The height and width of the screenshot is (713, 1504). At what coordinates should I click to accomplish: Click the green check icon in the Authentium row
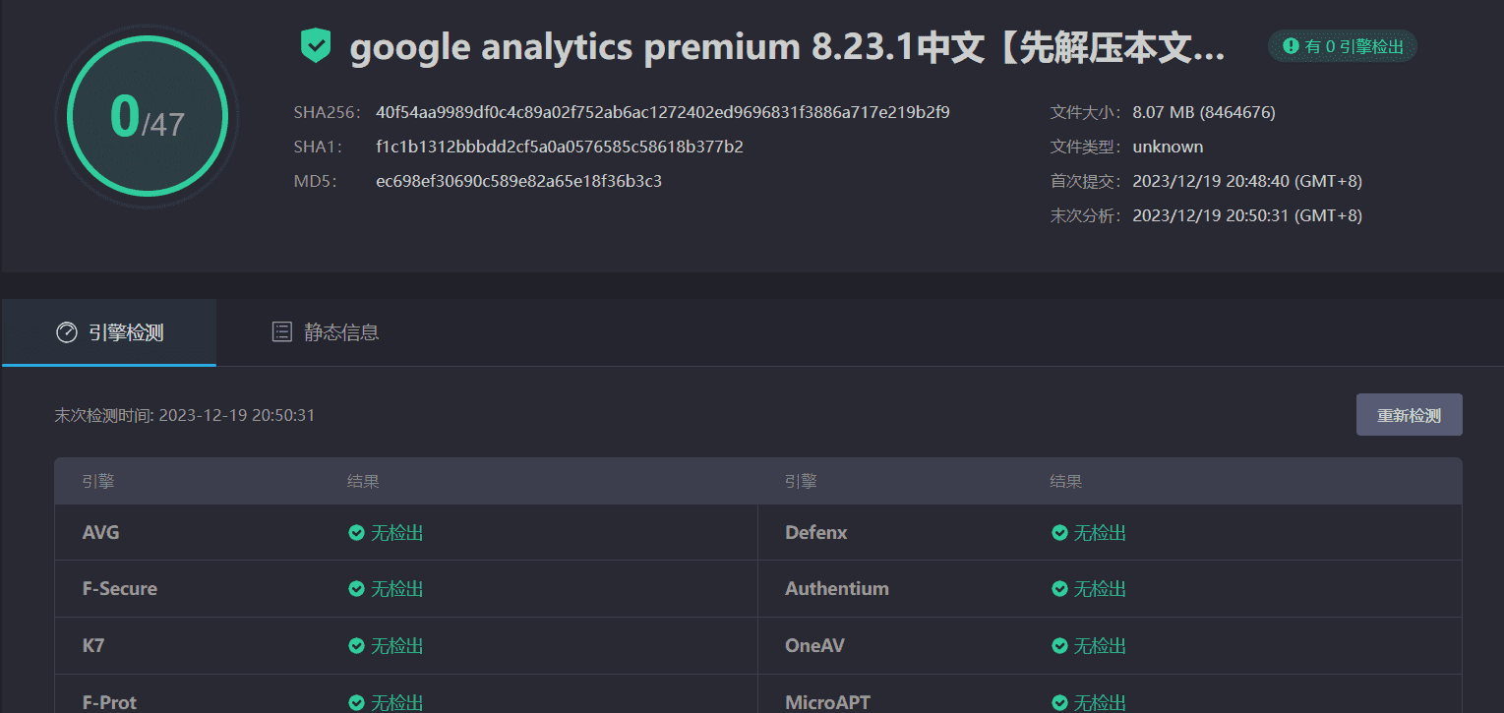pos(1059,589)
